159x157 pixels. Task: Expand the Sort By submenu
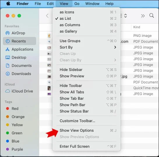point(86,47)
